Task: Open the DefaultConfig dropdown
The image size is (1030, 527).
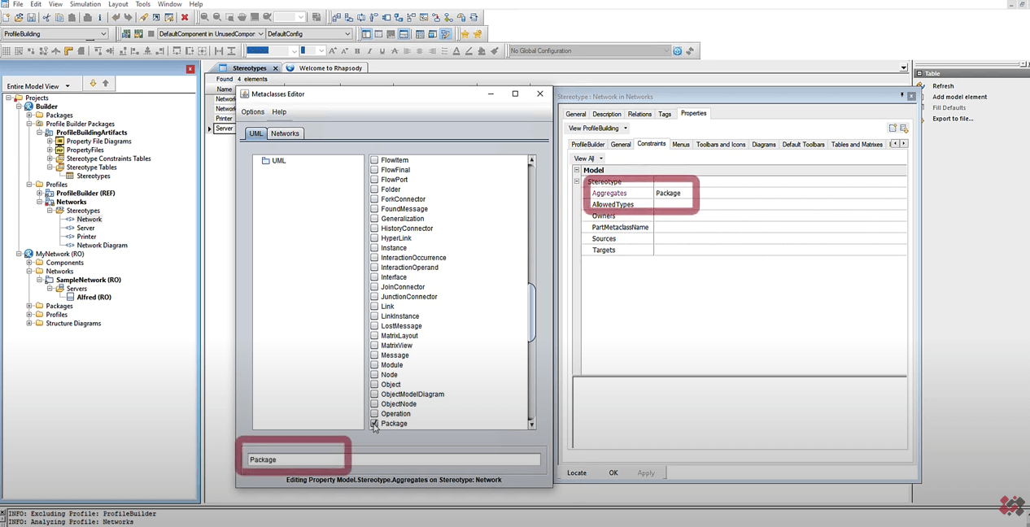Action: click(x=347, y=34)
